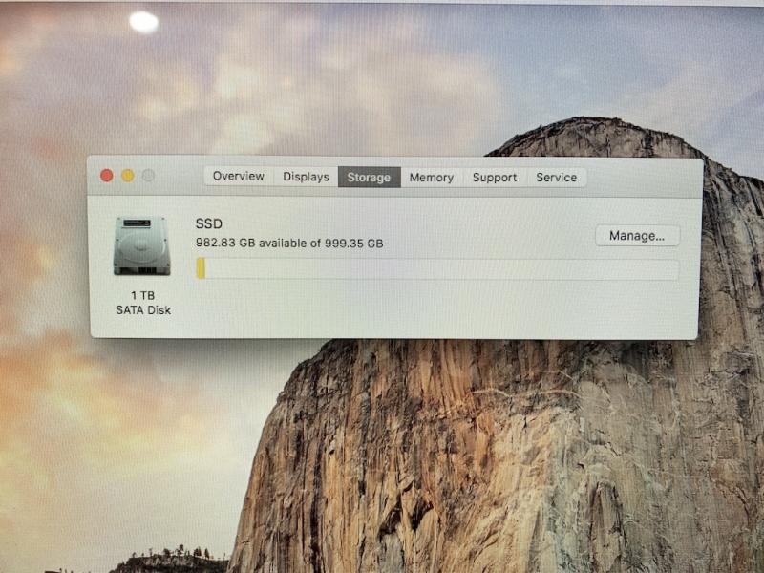Click the Manage... button
Viewport: 764px width, 573px height.
(x=637, y=236)
